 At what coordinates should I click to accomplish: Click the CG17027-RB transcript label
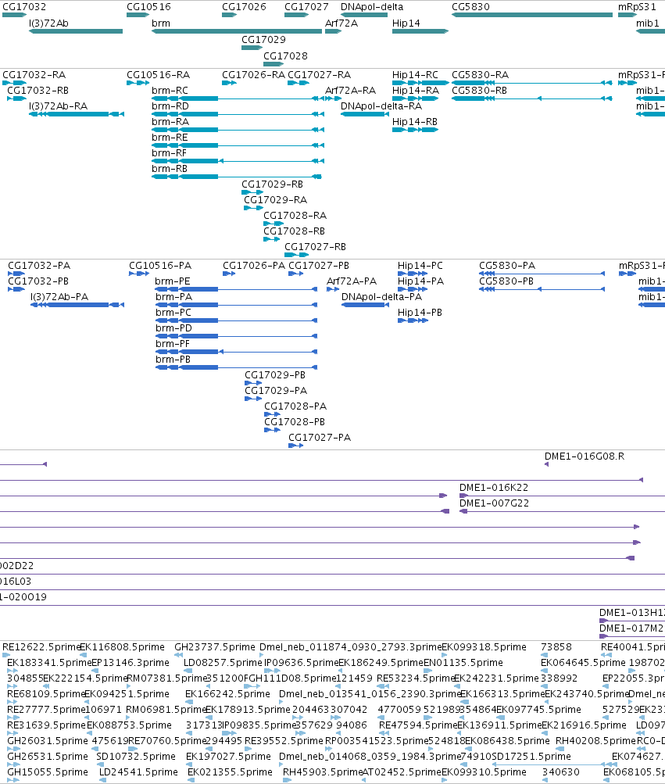coord(316,247)
